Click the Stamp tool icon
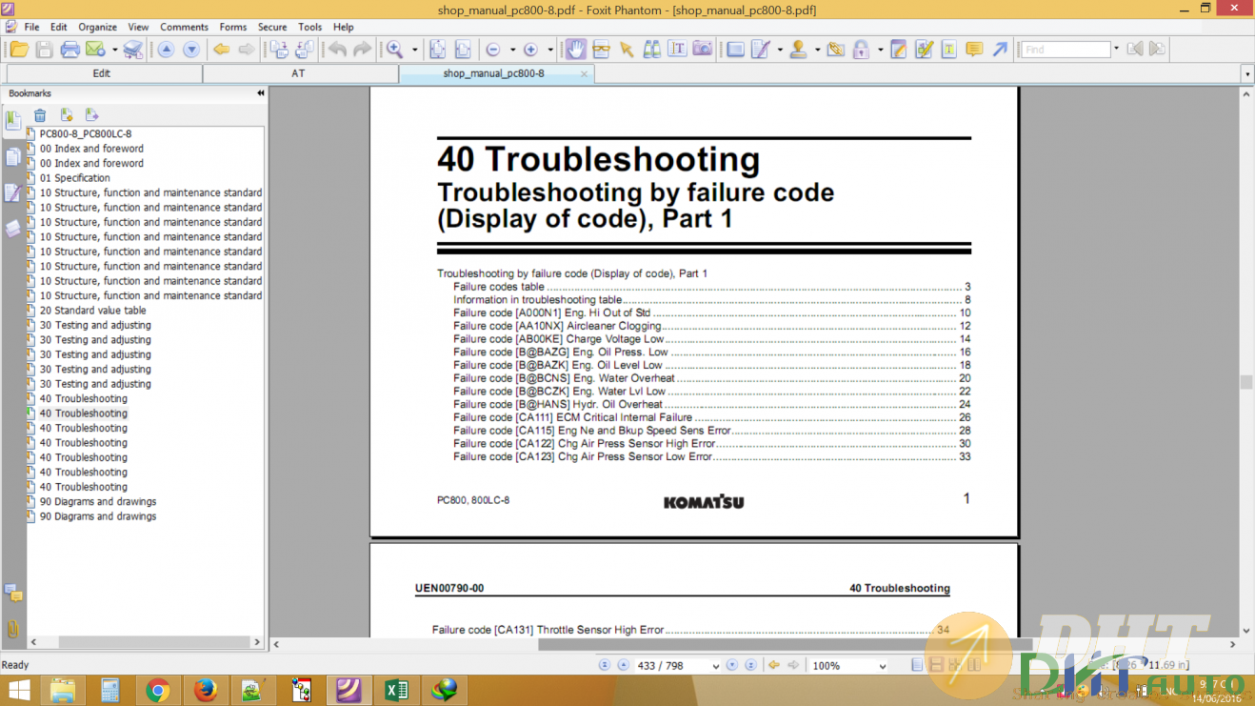Viewport: 1255px width, 706px height. tap(798, 50)
